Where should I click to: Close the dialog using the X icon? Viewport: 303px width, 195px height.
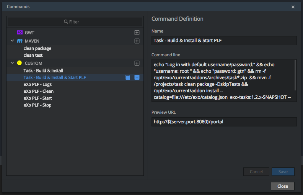point(293,7)
